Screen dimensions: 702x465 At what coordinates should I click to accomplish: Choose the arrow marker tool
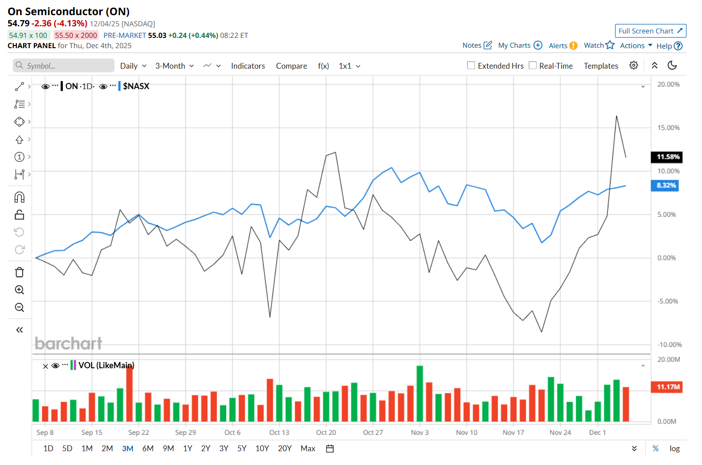[x=19, y=140]
